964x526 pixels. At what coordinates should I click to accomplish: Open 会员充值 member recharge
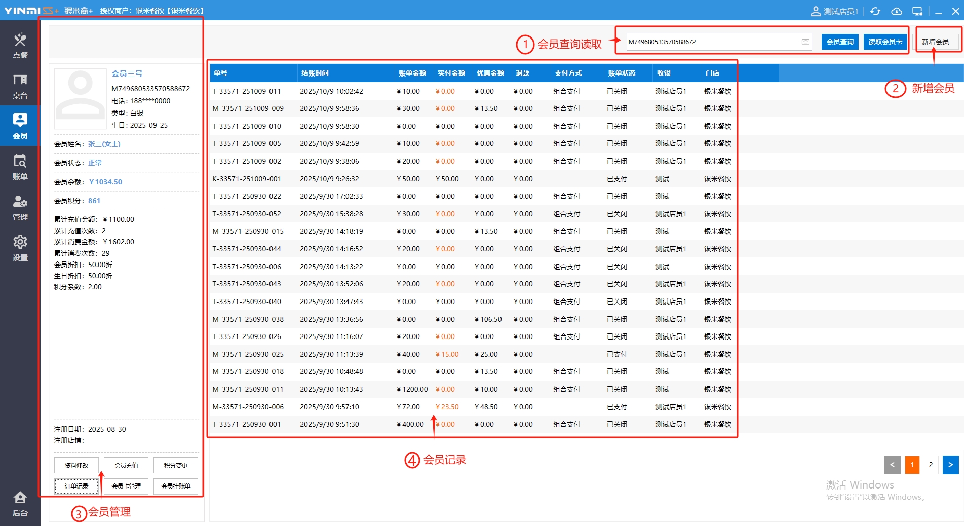pyautogui.click(x=126, y=465)
